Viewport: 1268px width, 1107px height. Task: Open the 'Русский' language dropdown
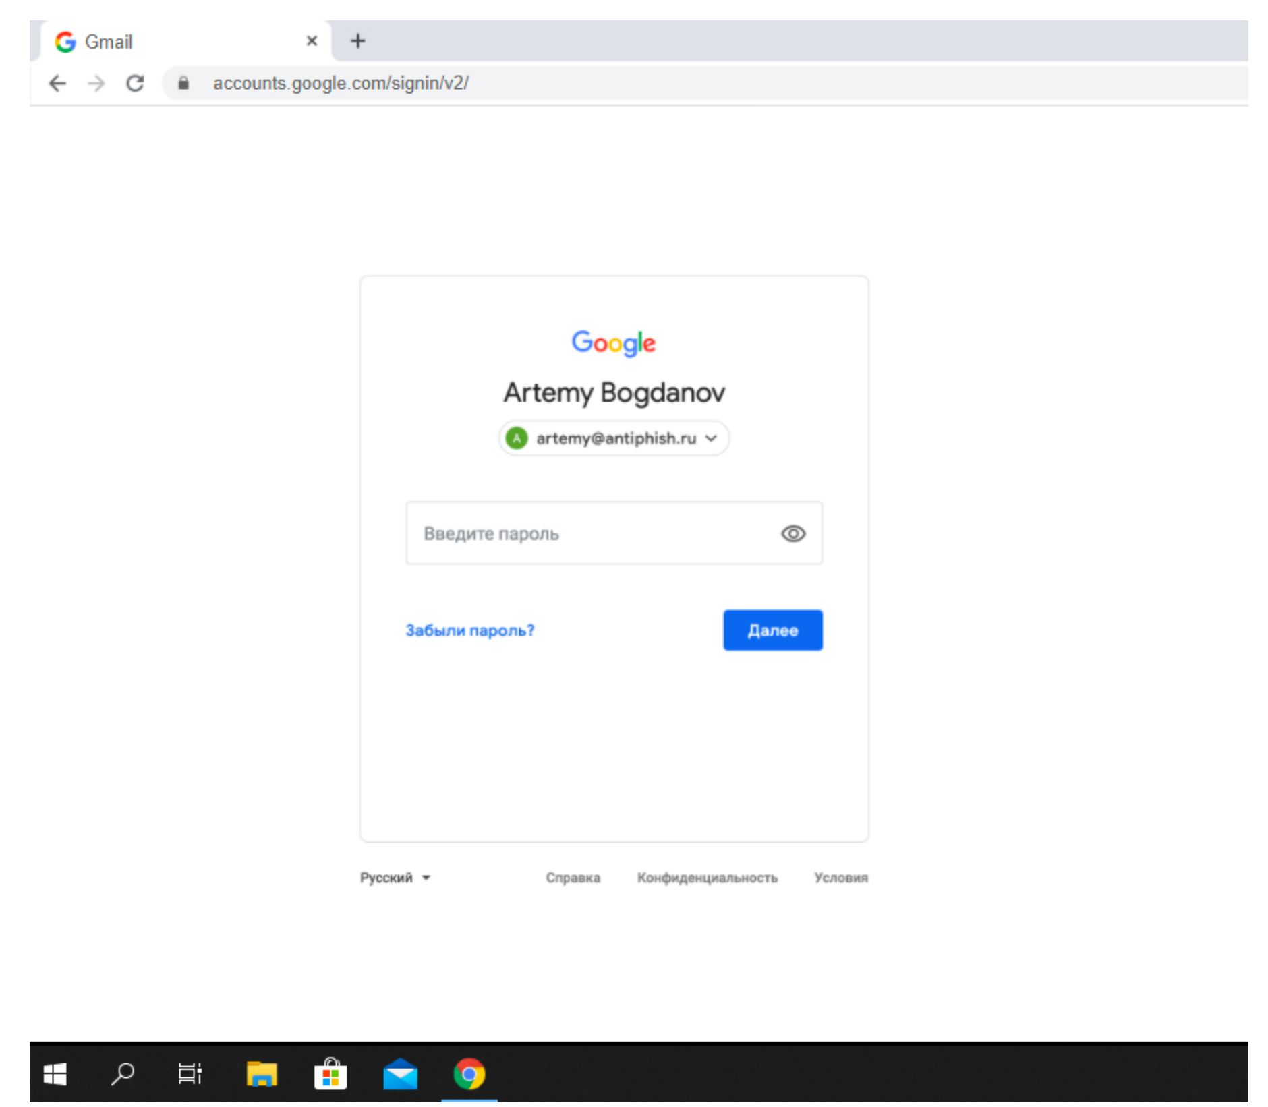(x=395, y=878)
